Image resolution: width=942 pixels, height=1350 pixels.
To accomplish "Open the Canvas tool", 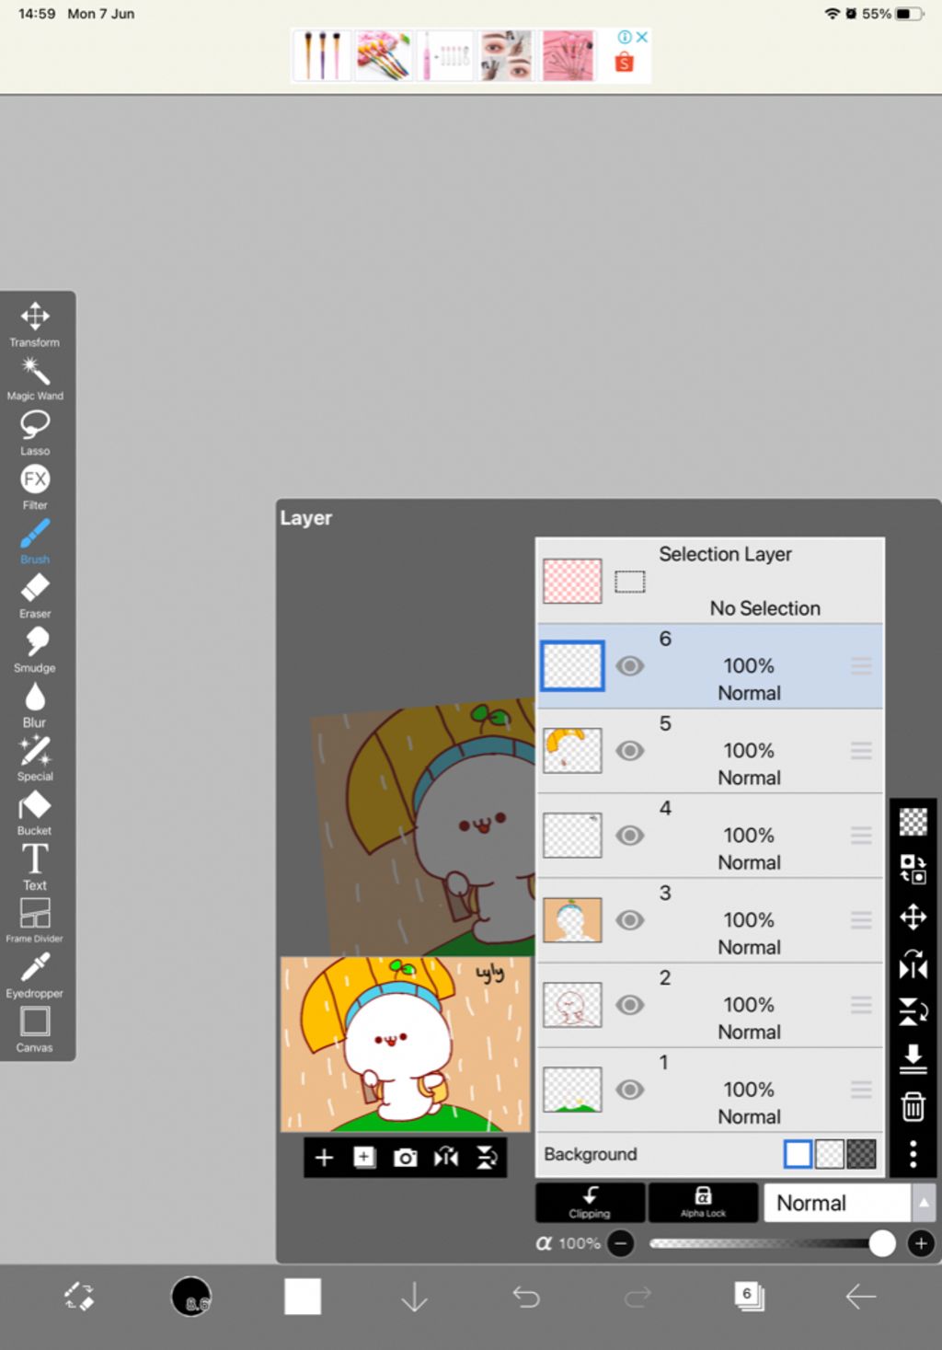I will pos(35,1029).
